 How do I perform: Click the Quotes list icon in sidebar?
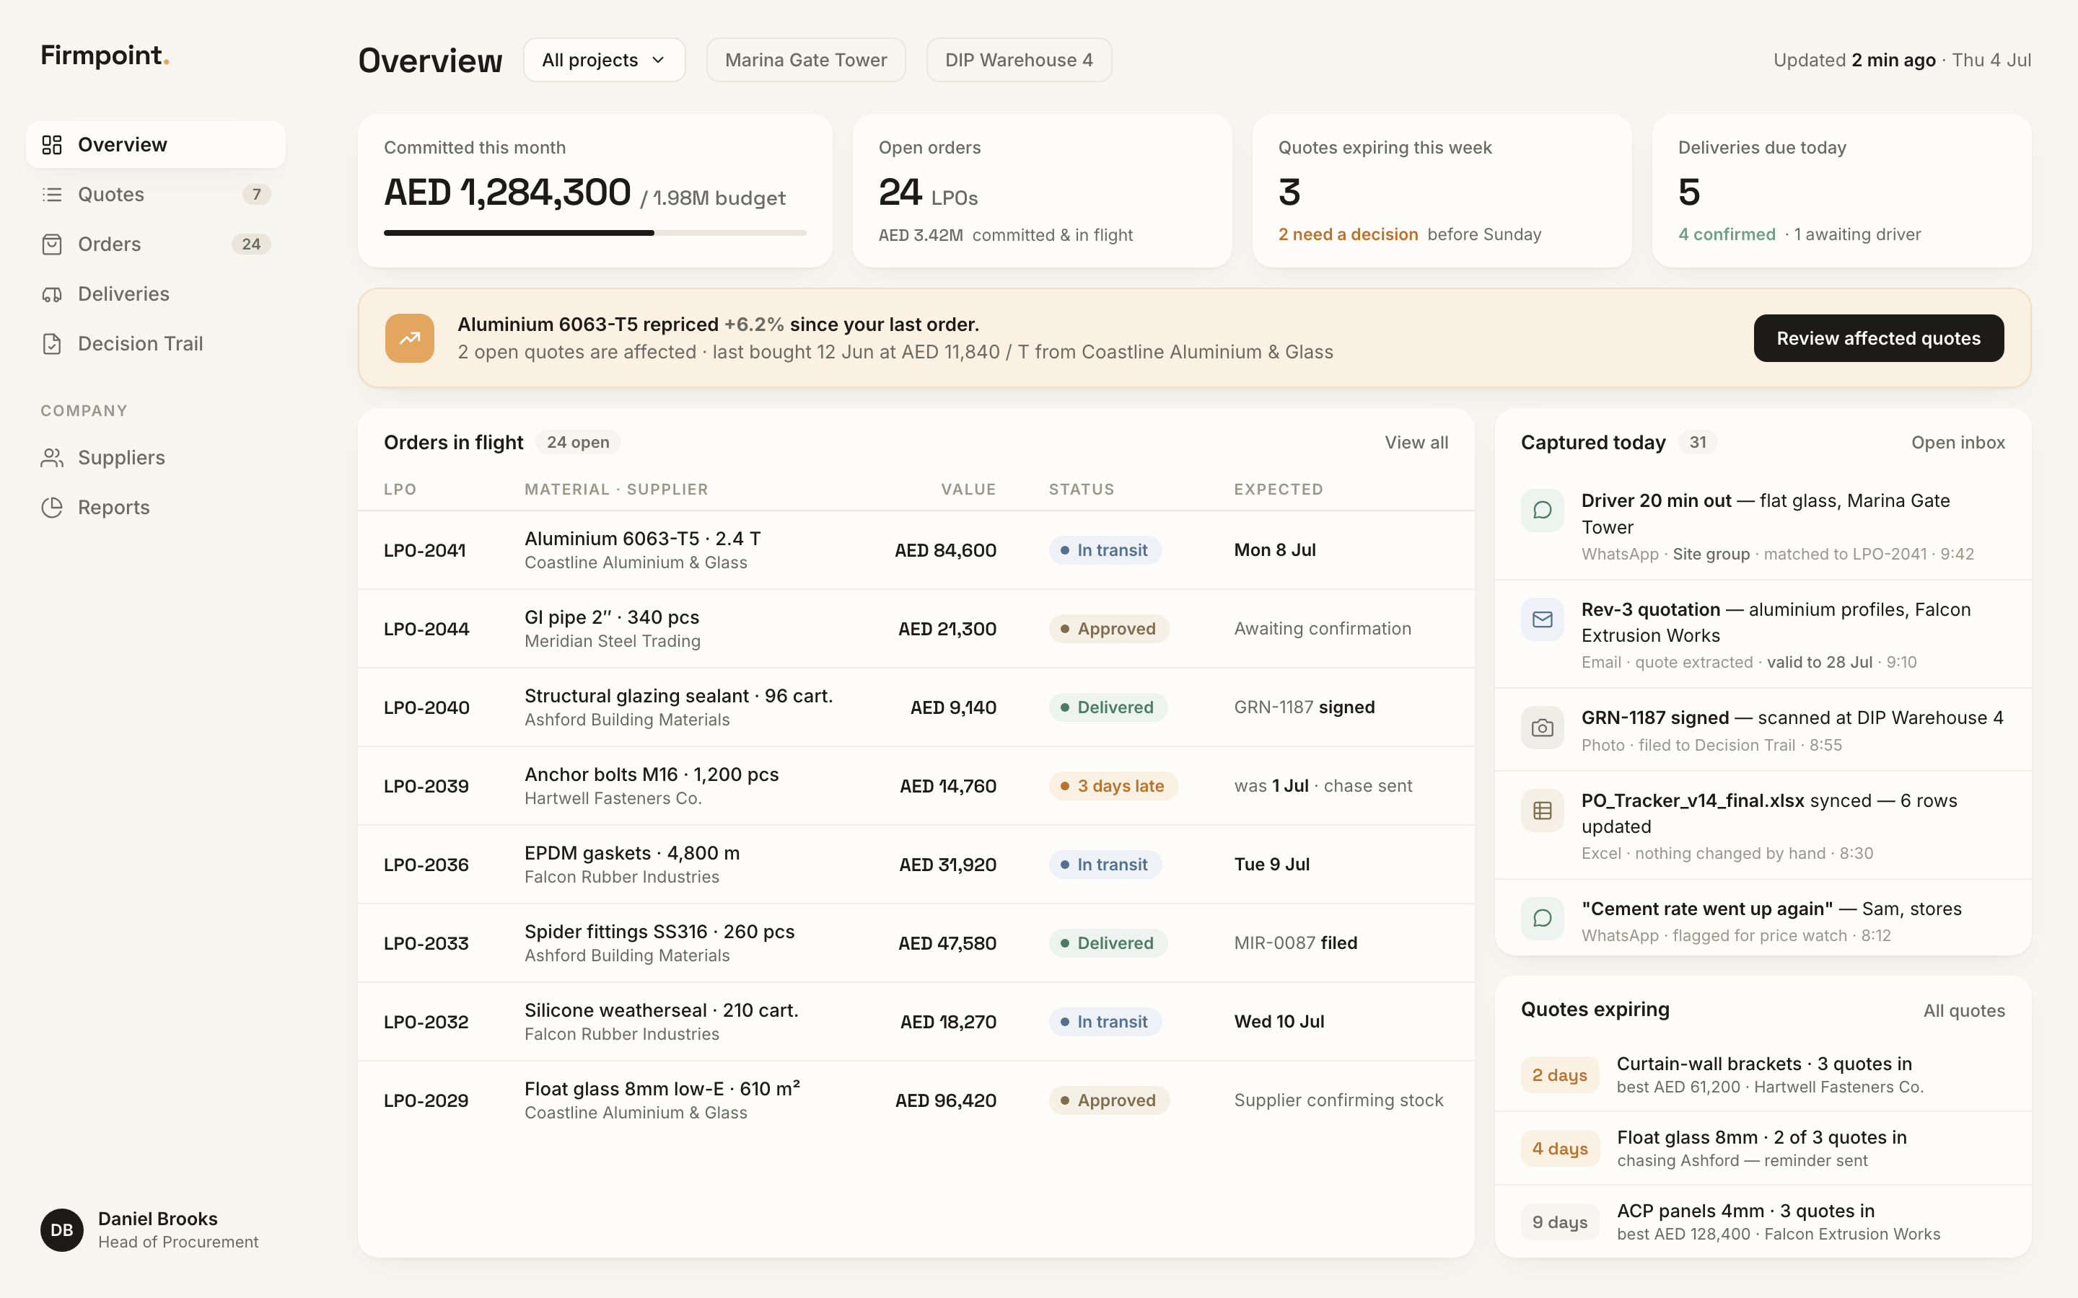(53, 194)
